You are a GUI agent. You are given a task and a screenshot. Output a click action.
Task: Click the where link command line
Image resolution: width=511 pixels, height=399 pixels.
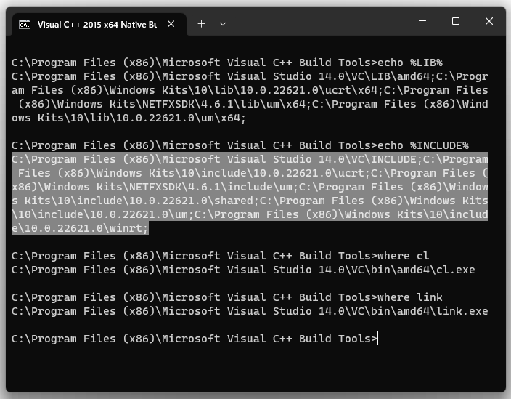point(227,297)
